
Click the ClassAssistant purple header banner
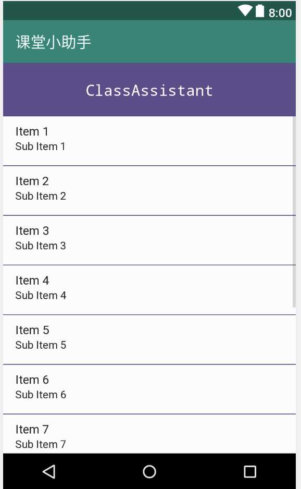pos(149,90)
